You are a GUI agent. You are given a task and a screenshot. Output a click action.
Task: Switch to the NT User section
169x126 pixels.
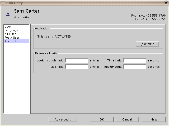[16, 34]
